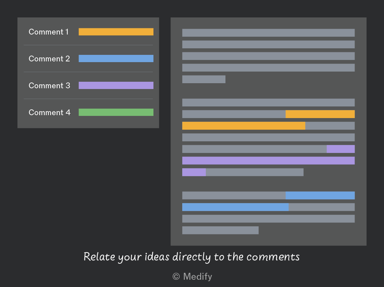Select the orange bar beside Comment 1
Viewport: 384px width, 287px height.
point(116,32)
